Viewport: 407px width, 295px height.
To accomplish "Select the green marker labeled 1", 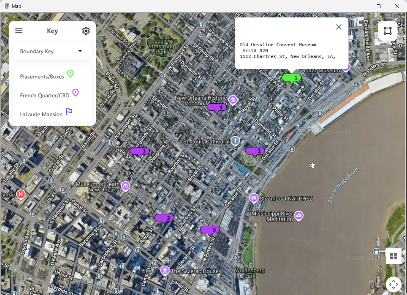I will tap(291, 78).
